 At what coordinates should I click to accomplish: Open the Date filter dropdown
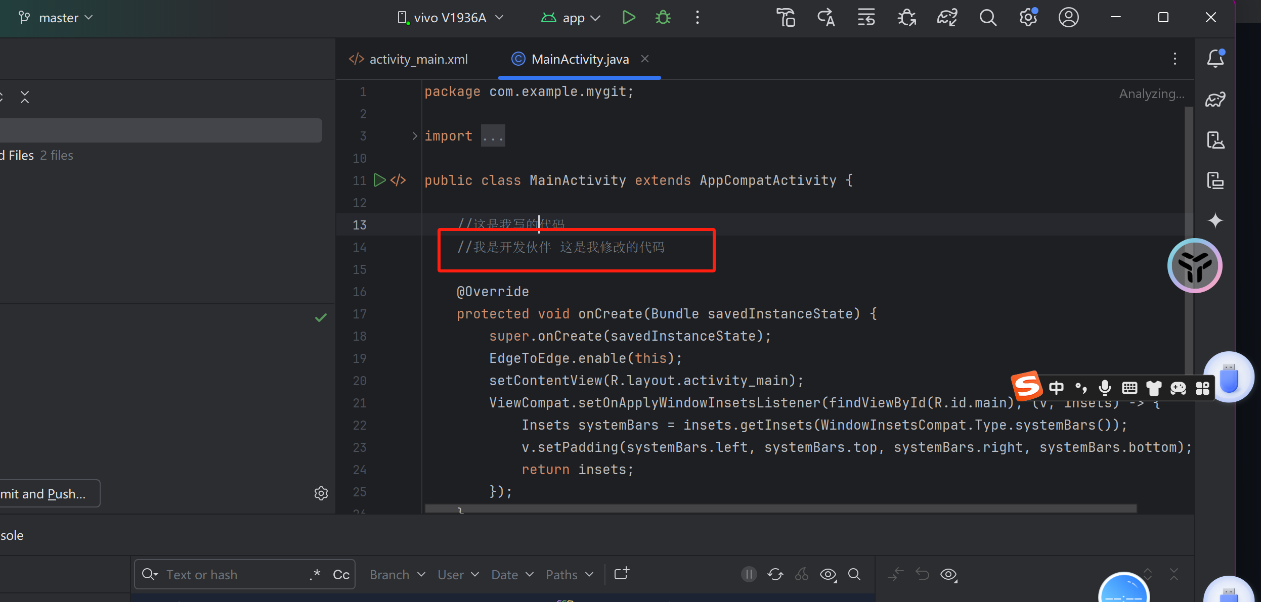512,575
